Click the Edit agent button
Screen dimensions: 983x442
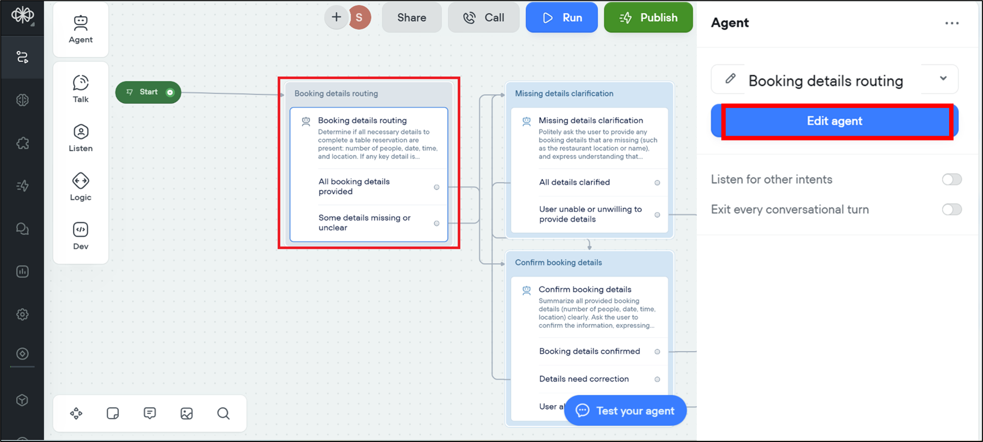[x=835, y=121]
